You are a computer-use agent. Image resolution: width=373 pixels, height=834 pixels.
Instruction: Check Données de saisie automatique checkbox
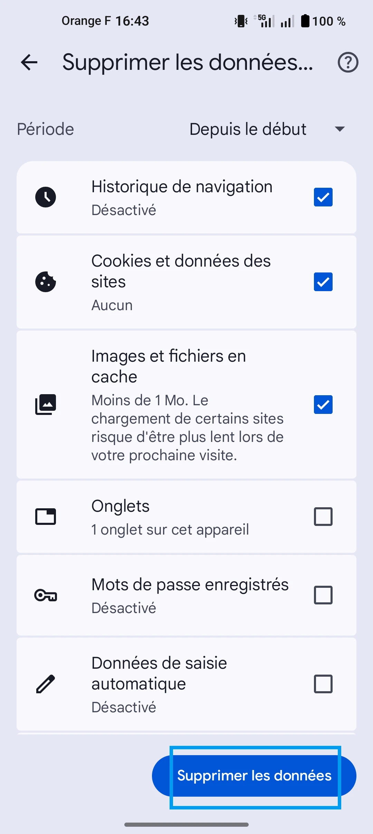coord(323,684)
